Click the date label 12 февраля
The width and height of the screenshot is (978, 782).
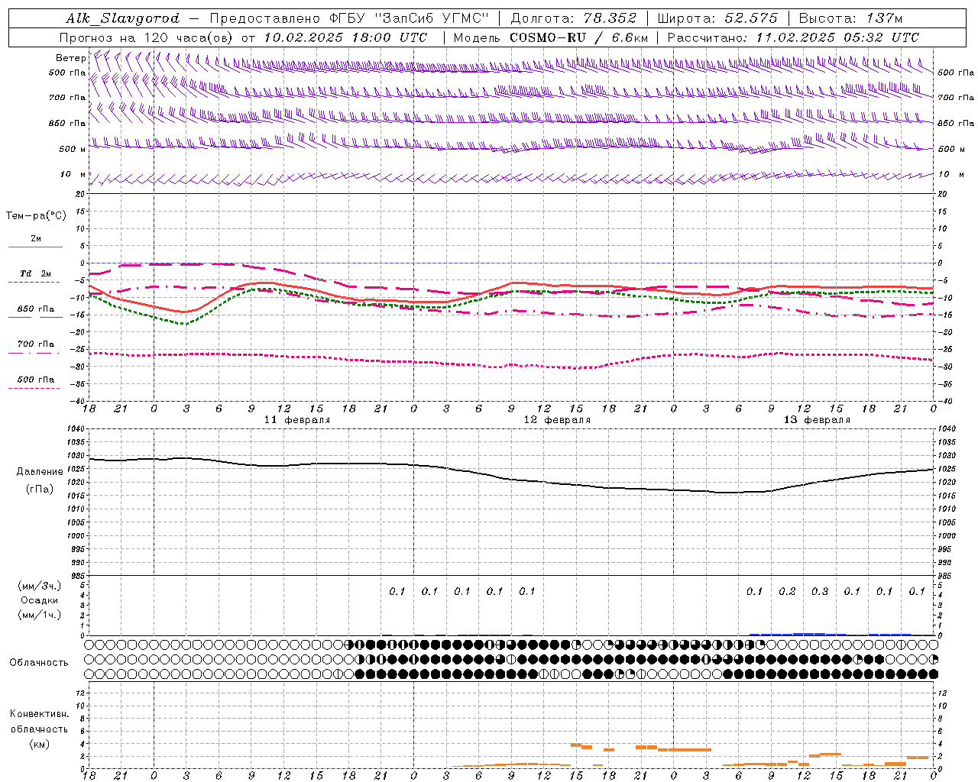pos(557,420)
